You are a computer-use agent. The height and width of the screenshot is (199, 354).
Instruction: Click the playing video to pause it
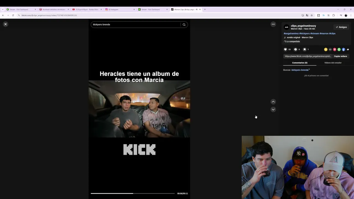(x=139, y=109)
